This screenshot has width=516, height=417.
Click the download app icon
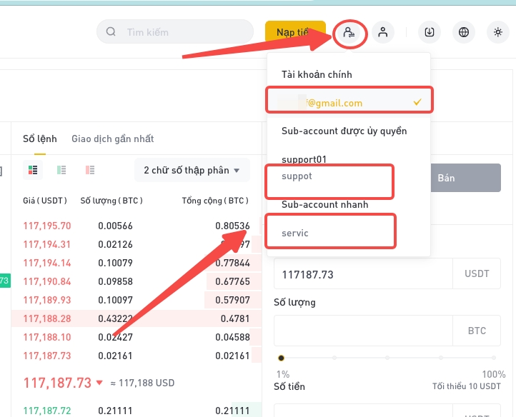(x=430, y=32)
